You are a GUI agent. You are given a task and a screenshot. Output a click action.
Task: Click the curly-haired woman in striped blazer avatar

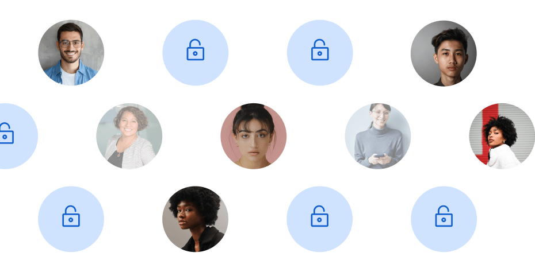[x=129, y=136]
